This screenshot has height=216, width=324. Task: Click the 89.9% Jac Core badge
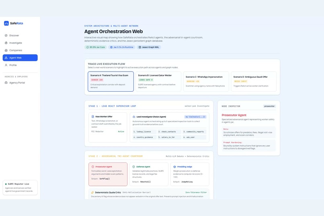pos(95,47)
